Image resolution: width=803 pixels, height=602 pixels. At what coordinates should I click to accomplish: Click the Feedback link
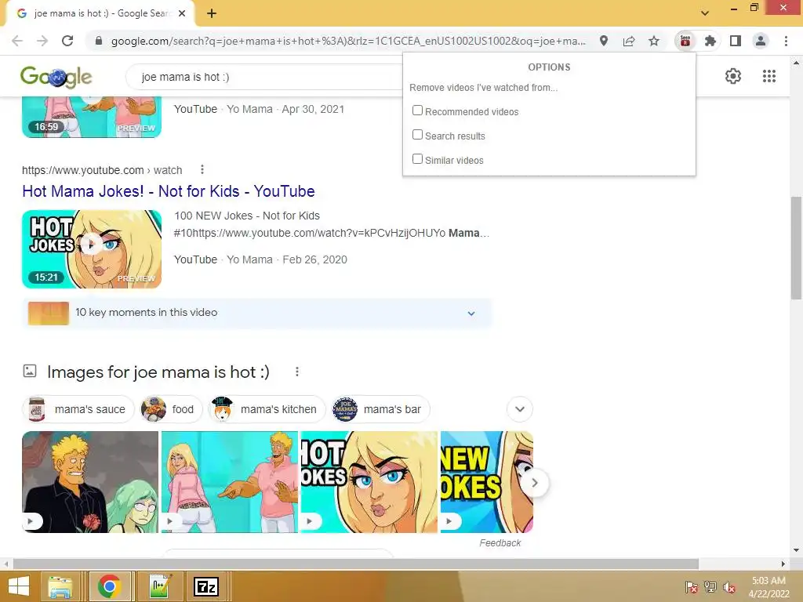[x=500, y=542]
